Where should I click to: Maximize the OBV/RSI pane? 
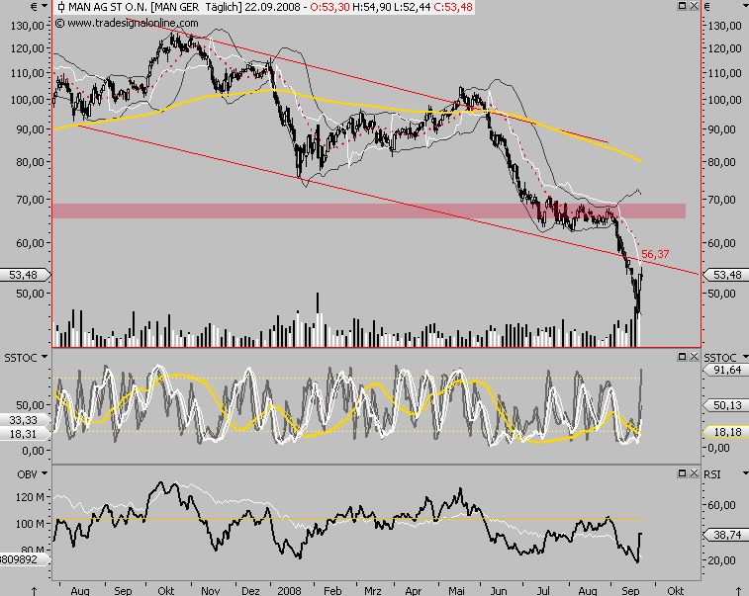click(683, 472)
